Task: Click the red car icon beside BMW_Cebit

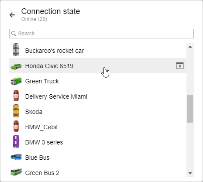Action: tap(16, 126)
